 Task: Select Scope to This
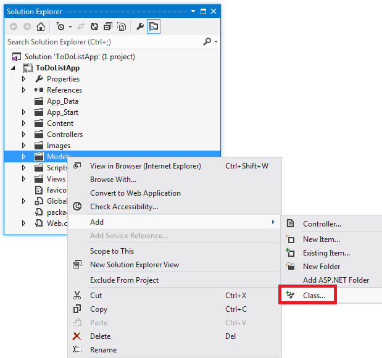tap(175, 251)
